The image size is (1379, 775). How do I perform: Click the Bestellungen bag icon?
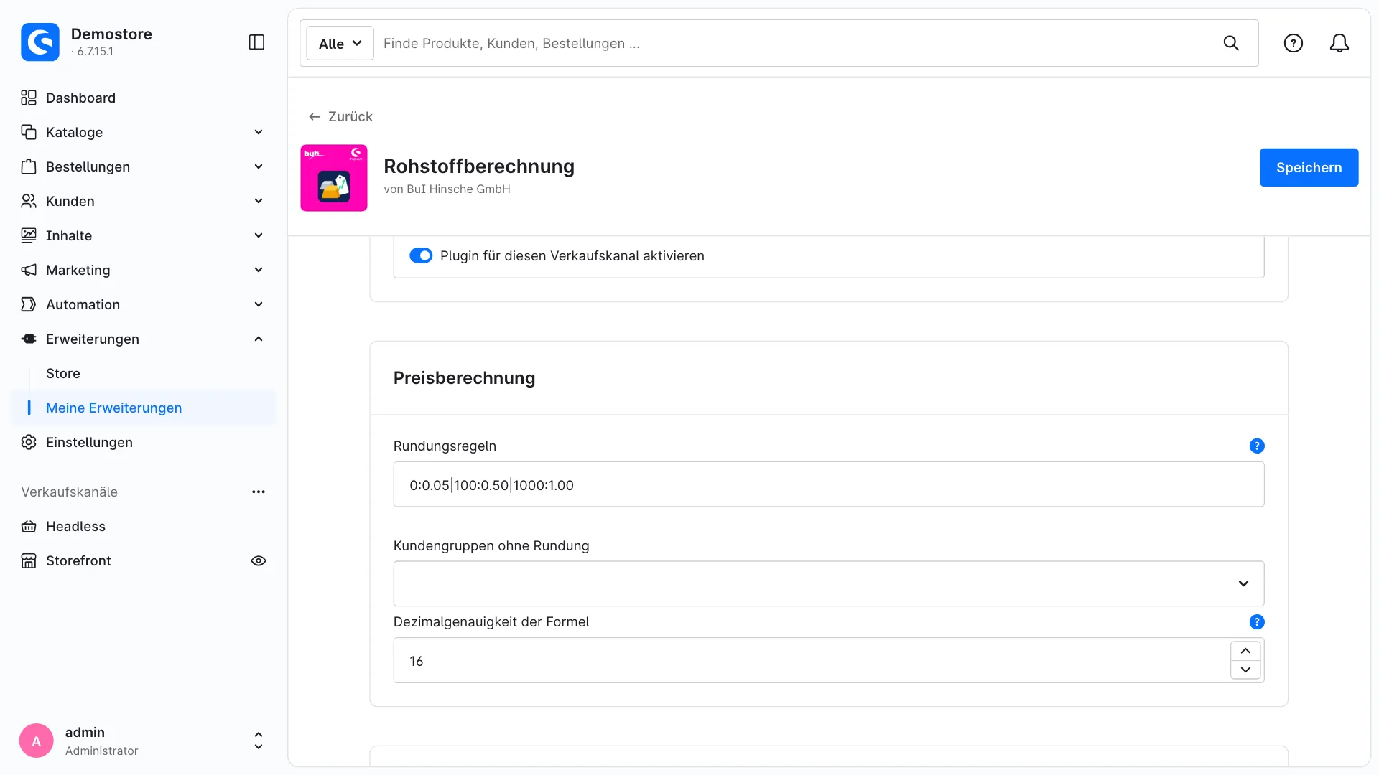29,166
